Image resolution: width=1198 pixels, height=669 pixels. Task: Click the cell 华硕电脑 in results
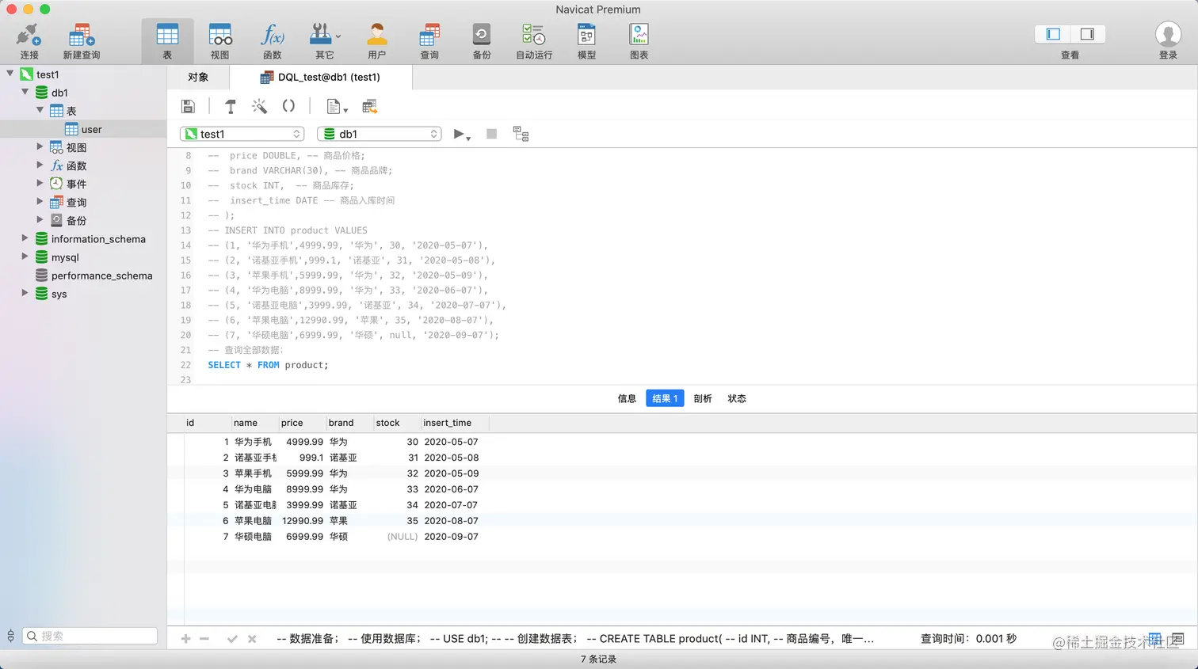[254, 537]
